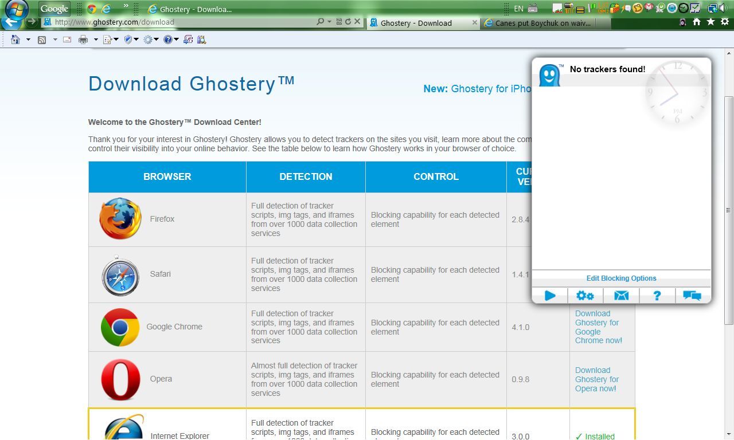This screenshot has width=734, height=440.
Task: Click the Home icon in command bar
Action: [15, 40]
